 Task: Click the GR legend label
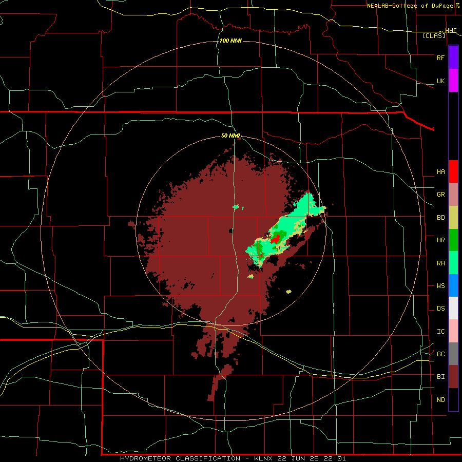(x=440, y=195)
